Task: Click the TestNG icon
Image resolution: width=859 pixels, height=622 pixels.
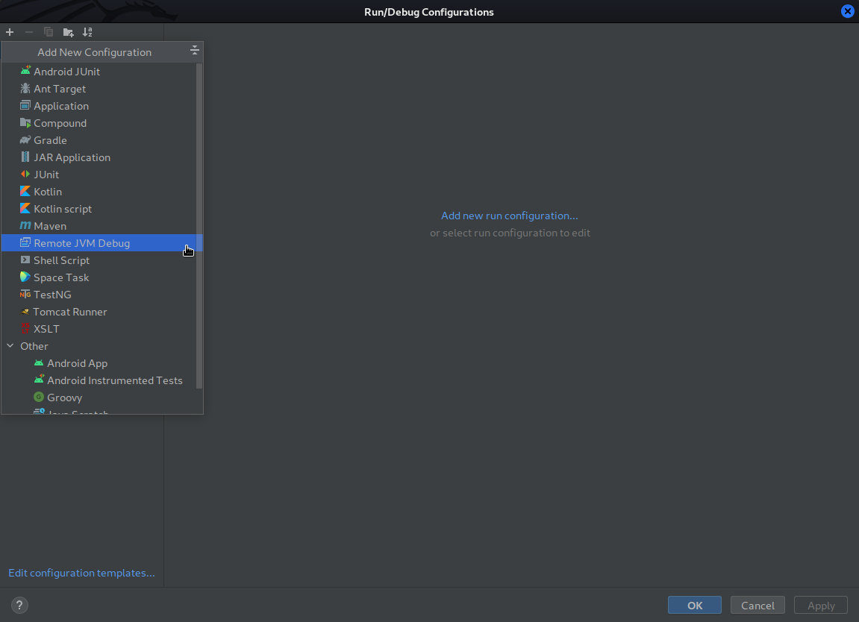Action: click(25, 294)
